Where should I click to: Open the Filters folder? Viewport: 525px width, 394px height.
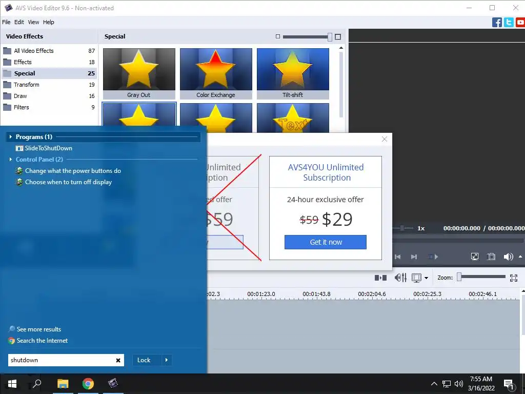[49, 107]
